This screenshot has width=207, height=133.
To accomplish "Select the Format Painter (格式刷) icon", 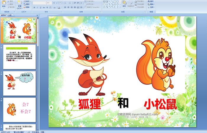I will pos(8,7).
